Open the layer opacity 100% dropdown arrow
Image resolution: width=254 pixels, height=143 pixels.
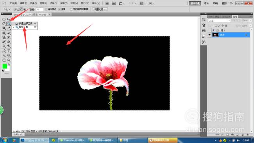(x=250, y=20)
